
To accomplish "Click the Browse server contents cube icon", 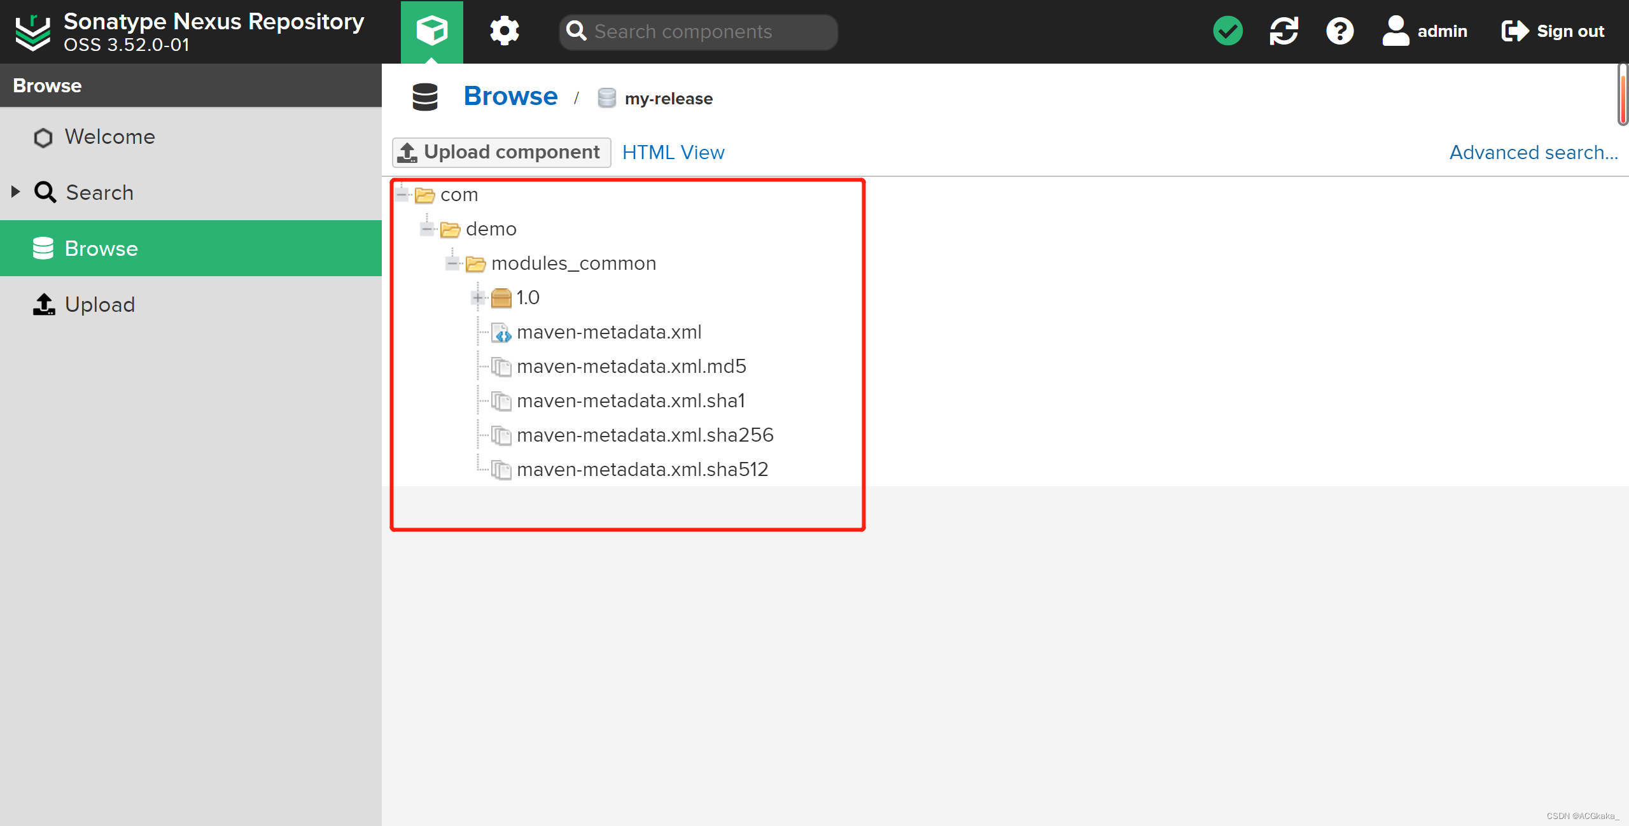I will click(x=431, y=31).
